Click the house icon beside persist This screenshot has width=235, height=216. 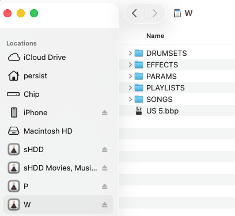[14, 75]
